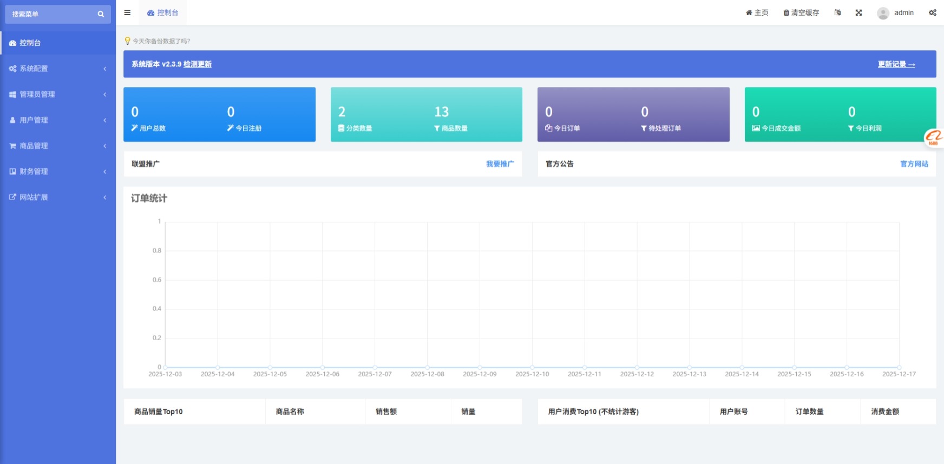Click the 检测更新 link

click(197, 64)
